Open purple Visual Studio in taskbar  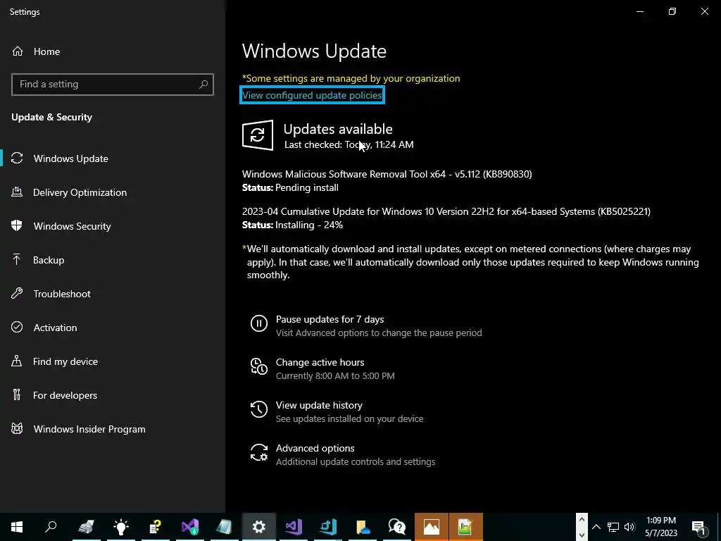[x=294, y=527]
